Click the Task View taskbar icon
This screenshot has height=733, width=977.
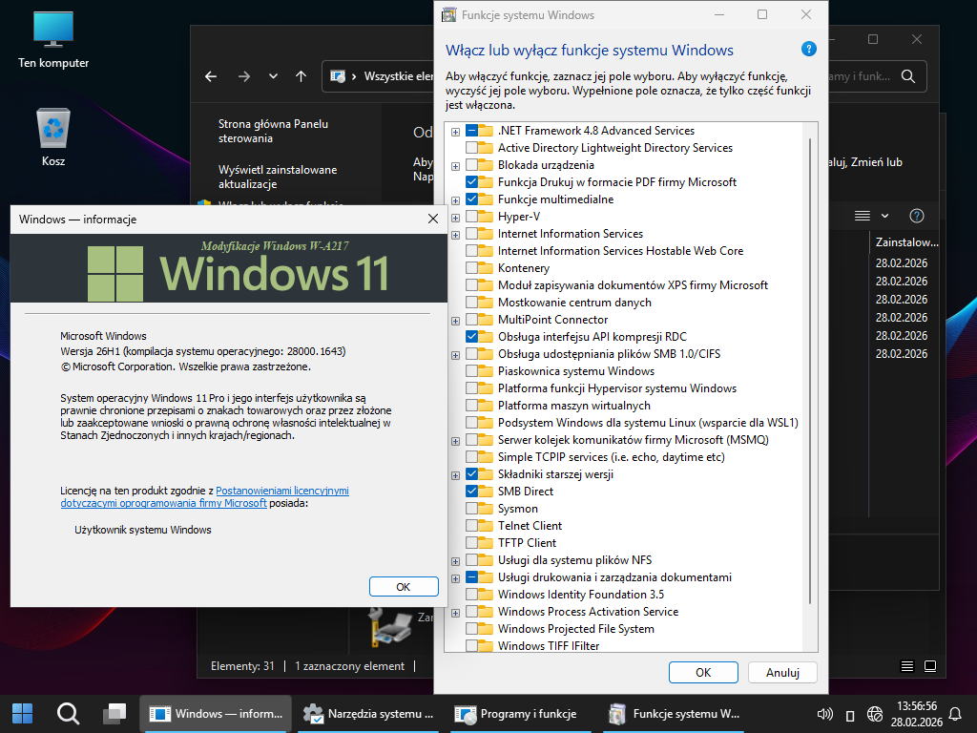point(114,713)
